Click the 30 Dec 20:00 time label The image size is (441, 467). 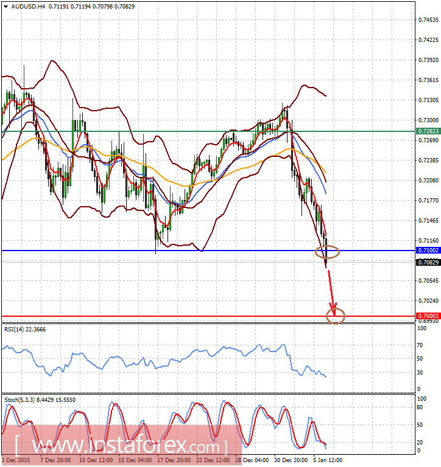[x=291, y=460]
